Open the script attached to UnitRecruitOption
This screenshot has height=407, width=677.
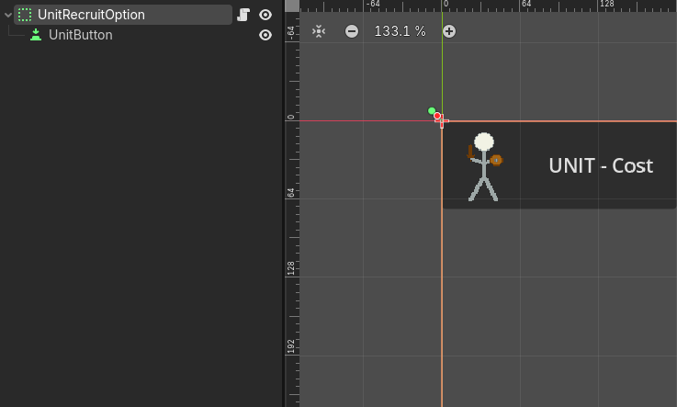click(x=243, y=15)
